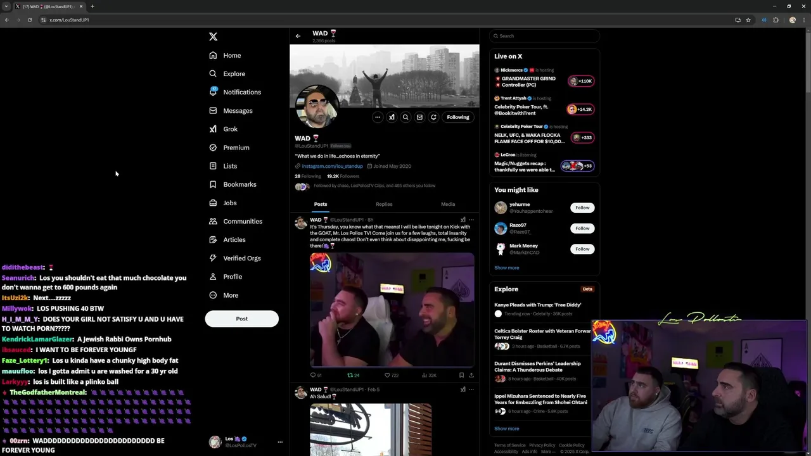Open the instagram.com/lou_standup link
The image size is (811, 456).
click(332, 166)
